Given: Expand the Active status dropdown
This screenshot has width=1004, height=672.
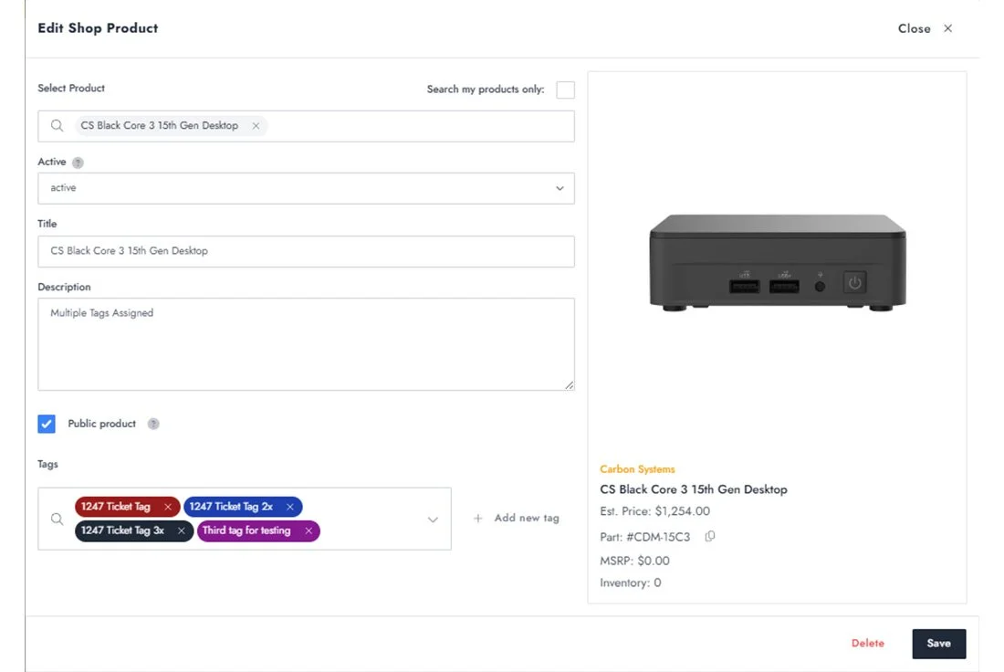Looking at the screenshot, I should [306, 188].
